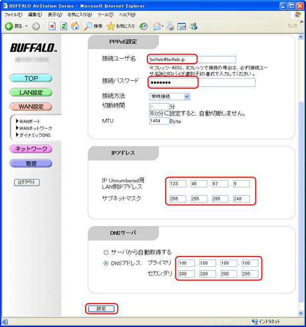Click the scrollbar up arrow
This screenshot has width=306, height=327.
pos(301,37)
